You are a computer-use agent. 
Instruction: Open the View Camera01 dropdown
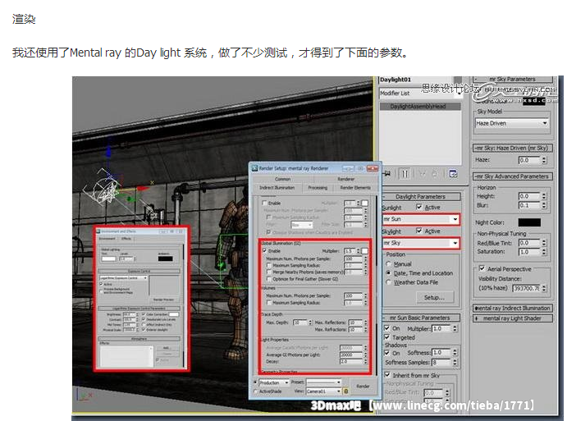click(323, 391)
